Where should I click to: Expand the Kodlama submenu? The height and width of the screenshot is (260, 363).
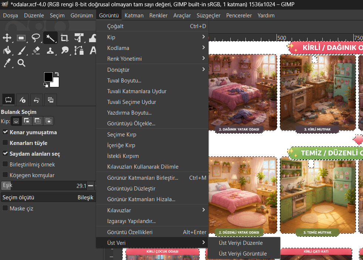[x=152, y=48]
